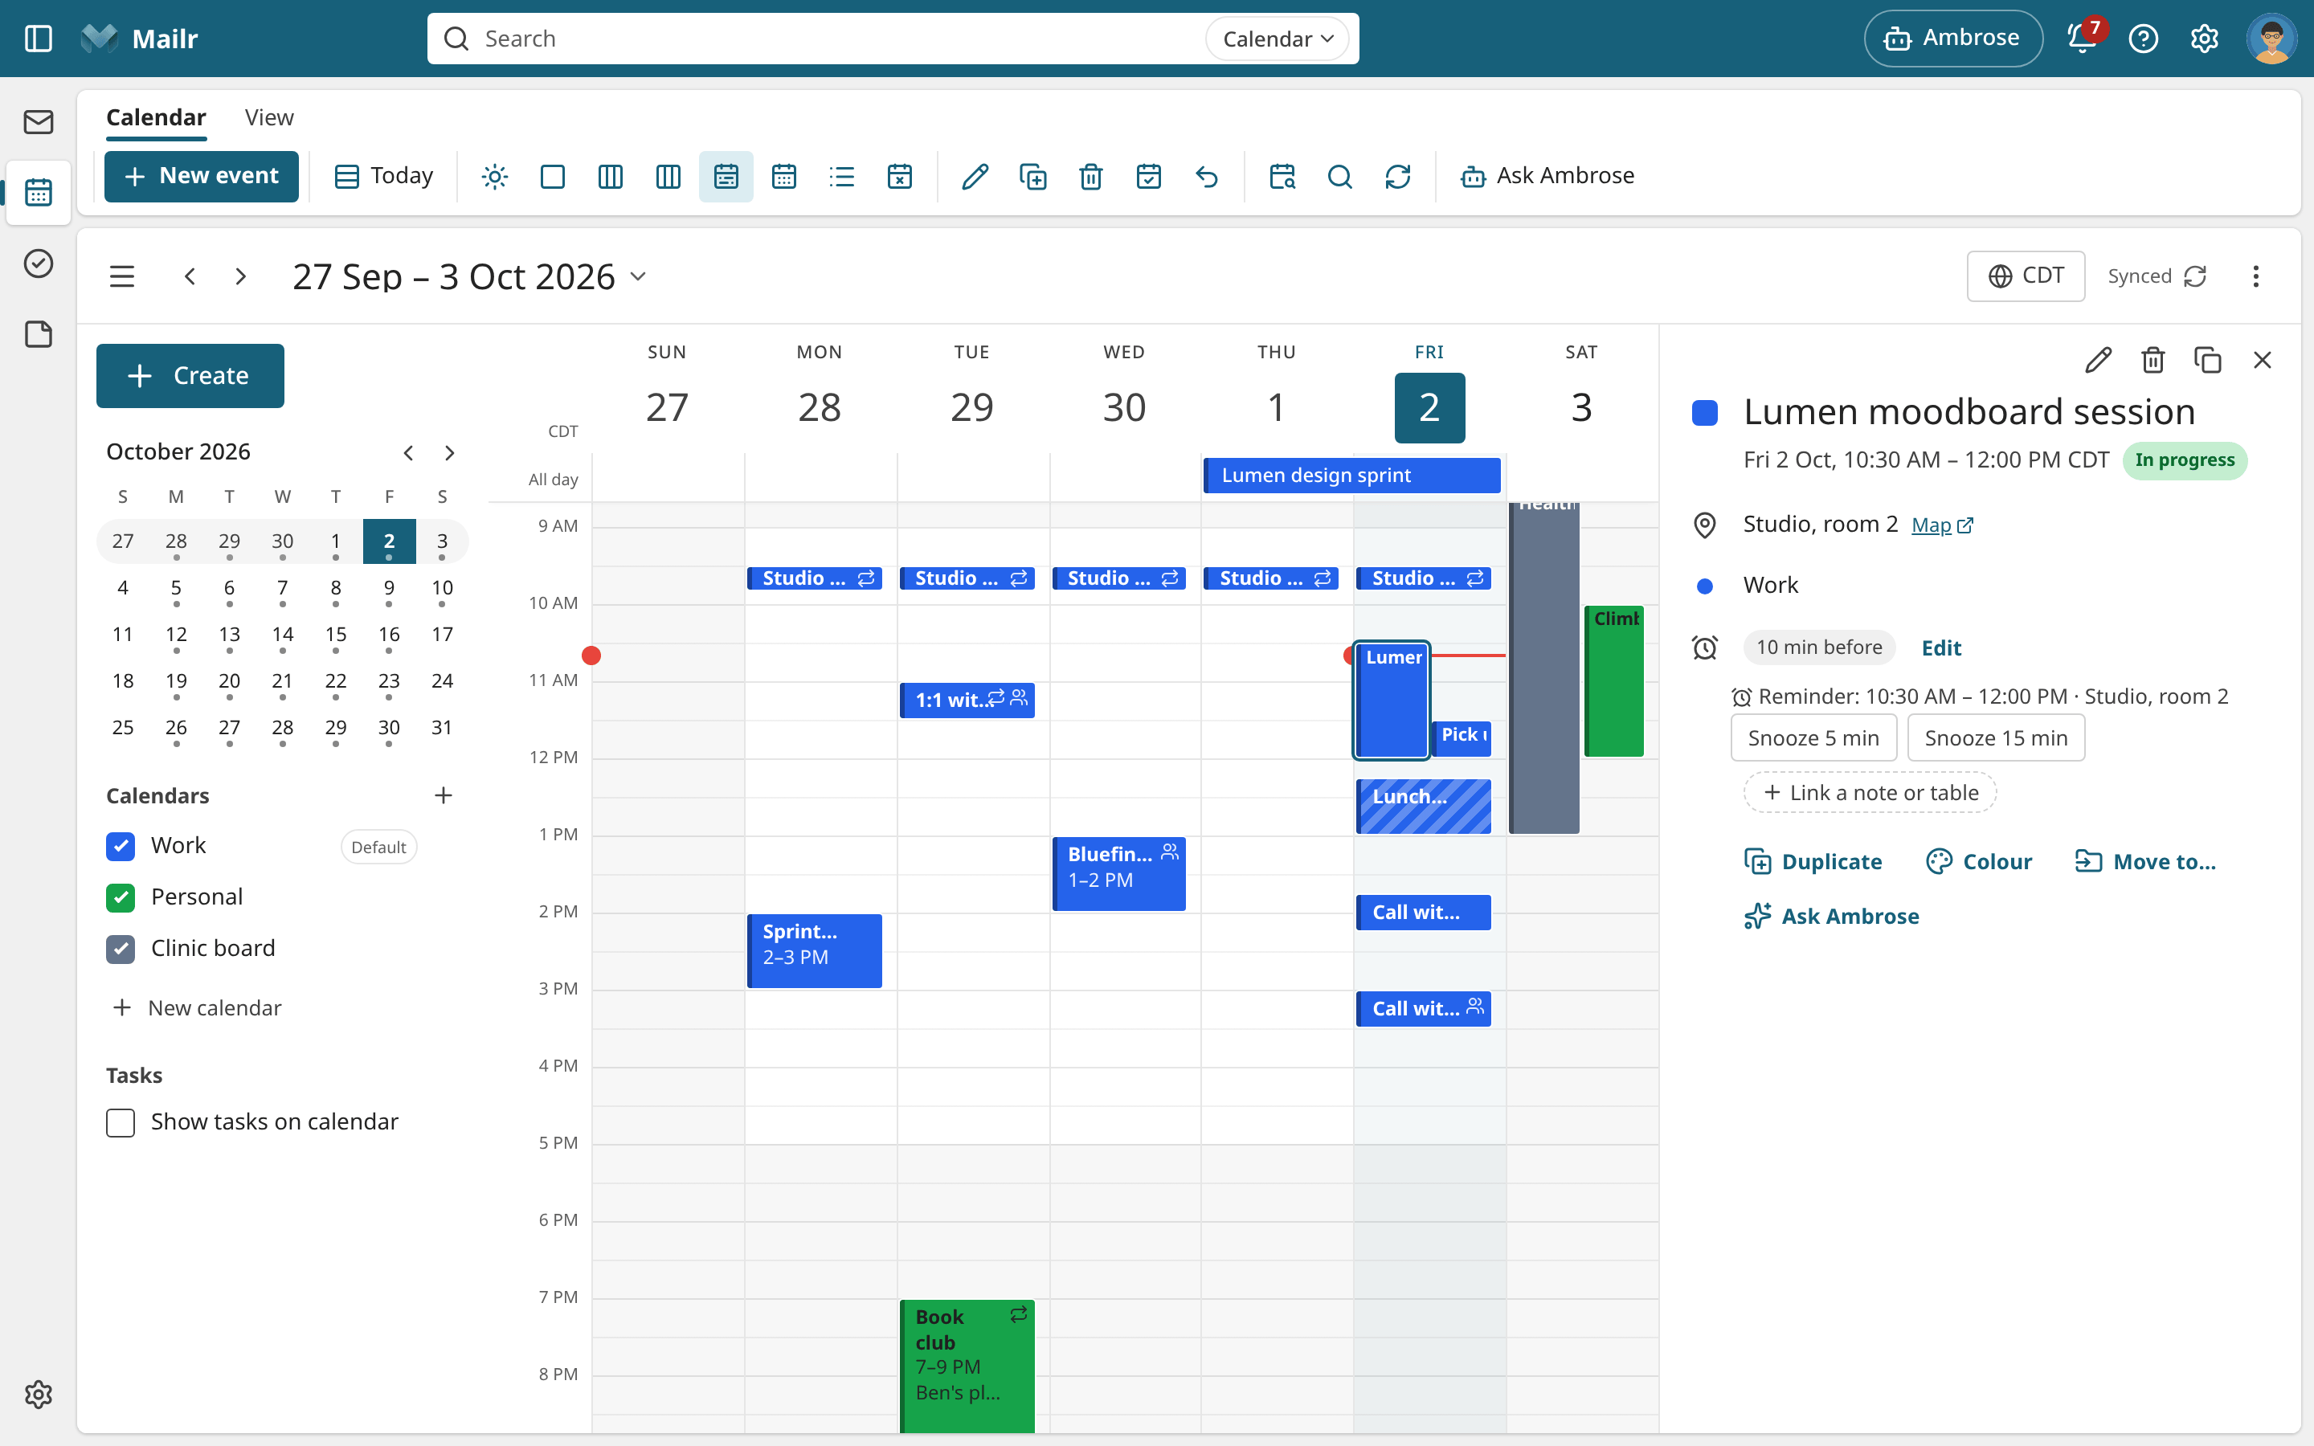
Task: Select the Week view calendar icon
Action: pos(726,176)
